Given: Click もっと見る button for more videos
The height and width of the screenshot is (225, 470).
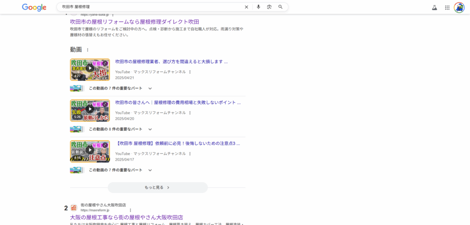Looking at the screenshot, I should (x=157, y=187).
